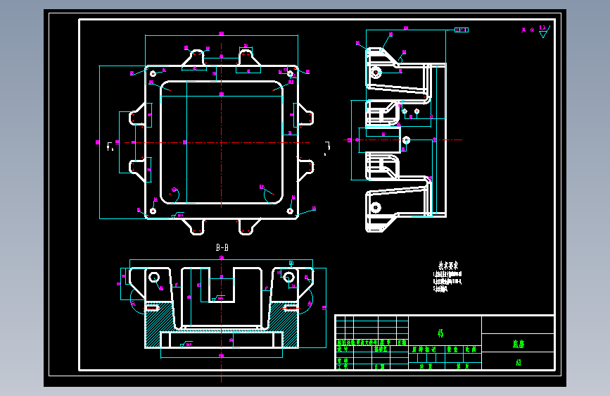This screenshot has height=396, width=610.
Task: Click the A3 sheet size cell
Action: pos(519,362)
